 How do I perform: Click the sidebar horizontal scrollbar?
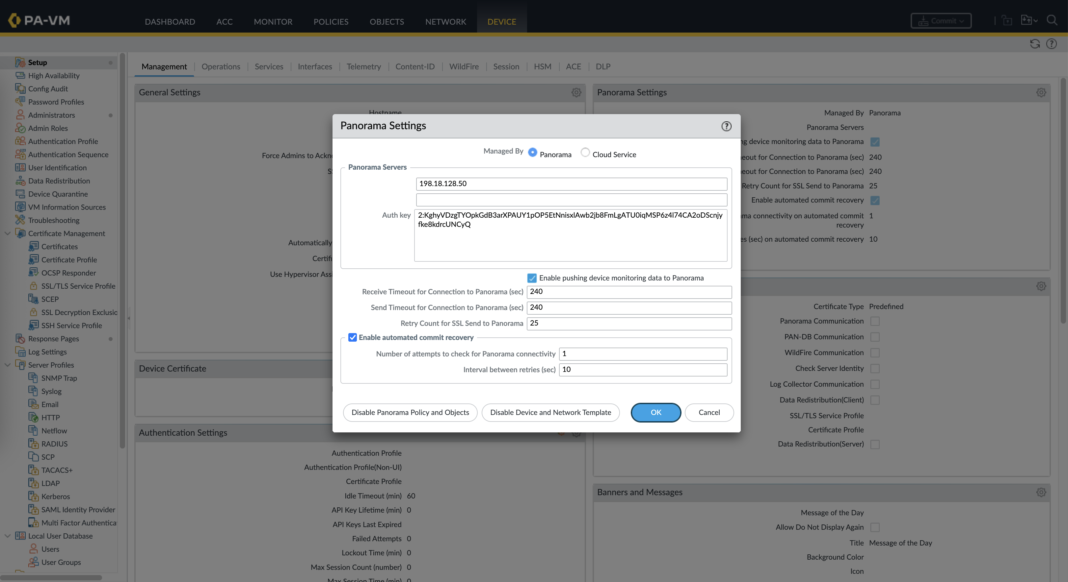52,577
